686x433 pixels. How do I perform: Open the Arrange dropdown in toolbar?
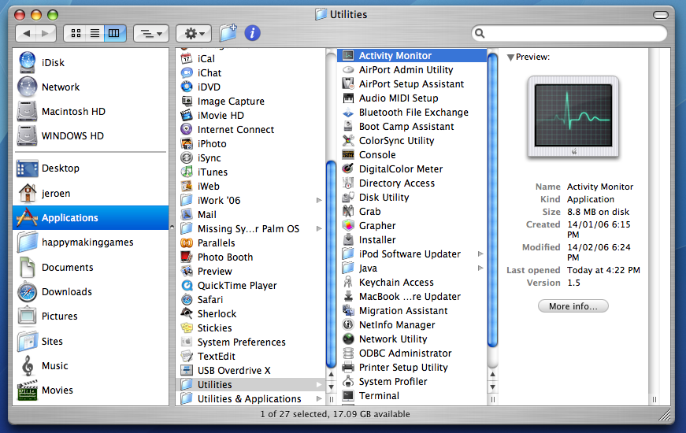click(151, 33)
